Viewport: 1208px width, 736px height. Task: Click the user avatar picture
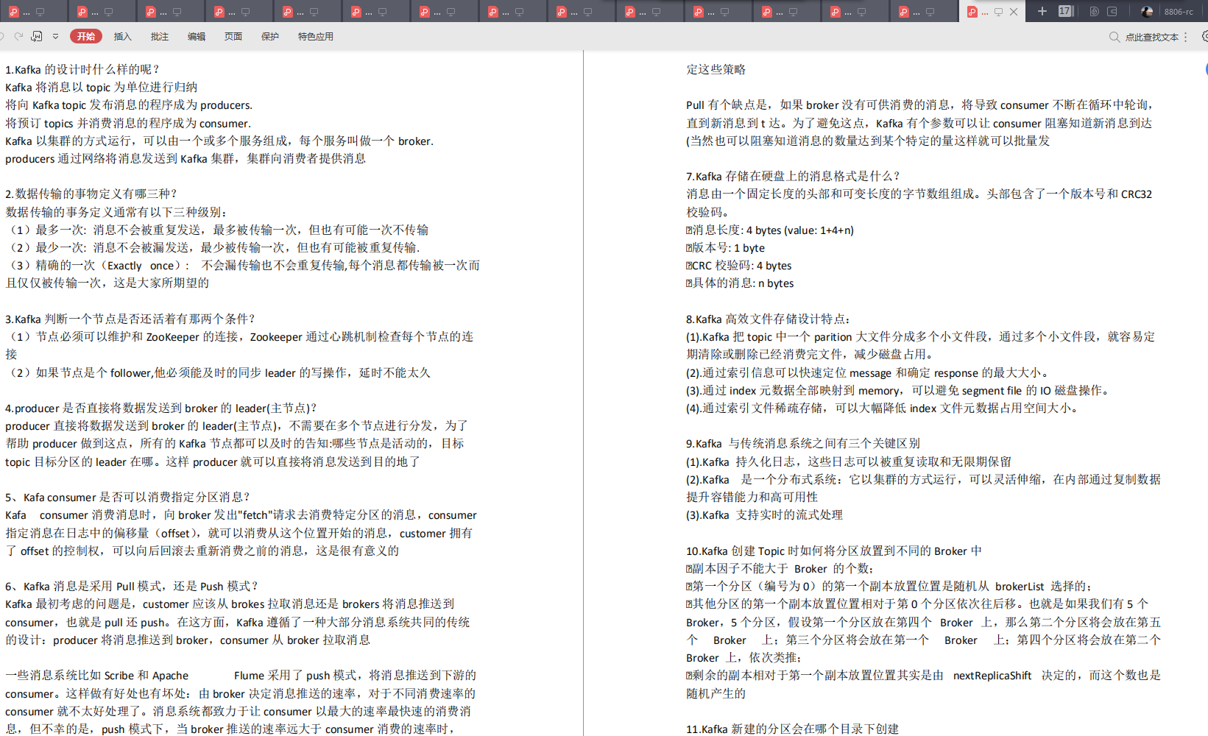(1147, 11)
